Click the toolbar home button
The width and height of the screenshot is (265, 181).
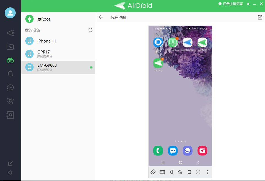[180, 172]
